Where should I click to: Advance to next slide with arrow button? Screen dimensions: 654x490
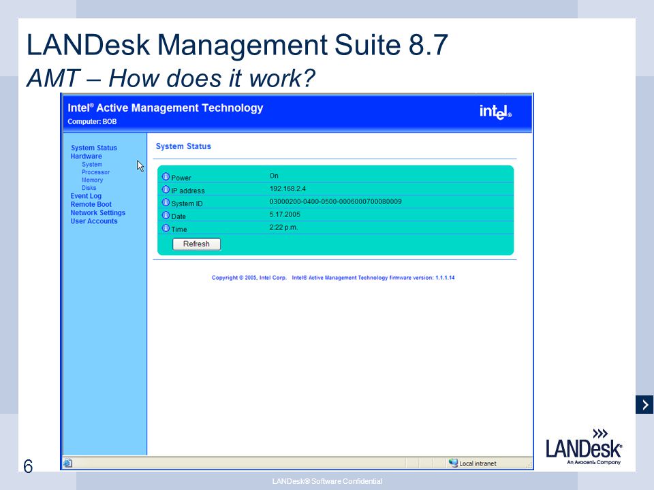click(x=644, y=404)
